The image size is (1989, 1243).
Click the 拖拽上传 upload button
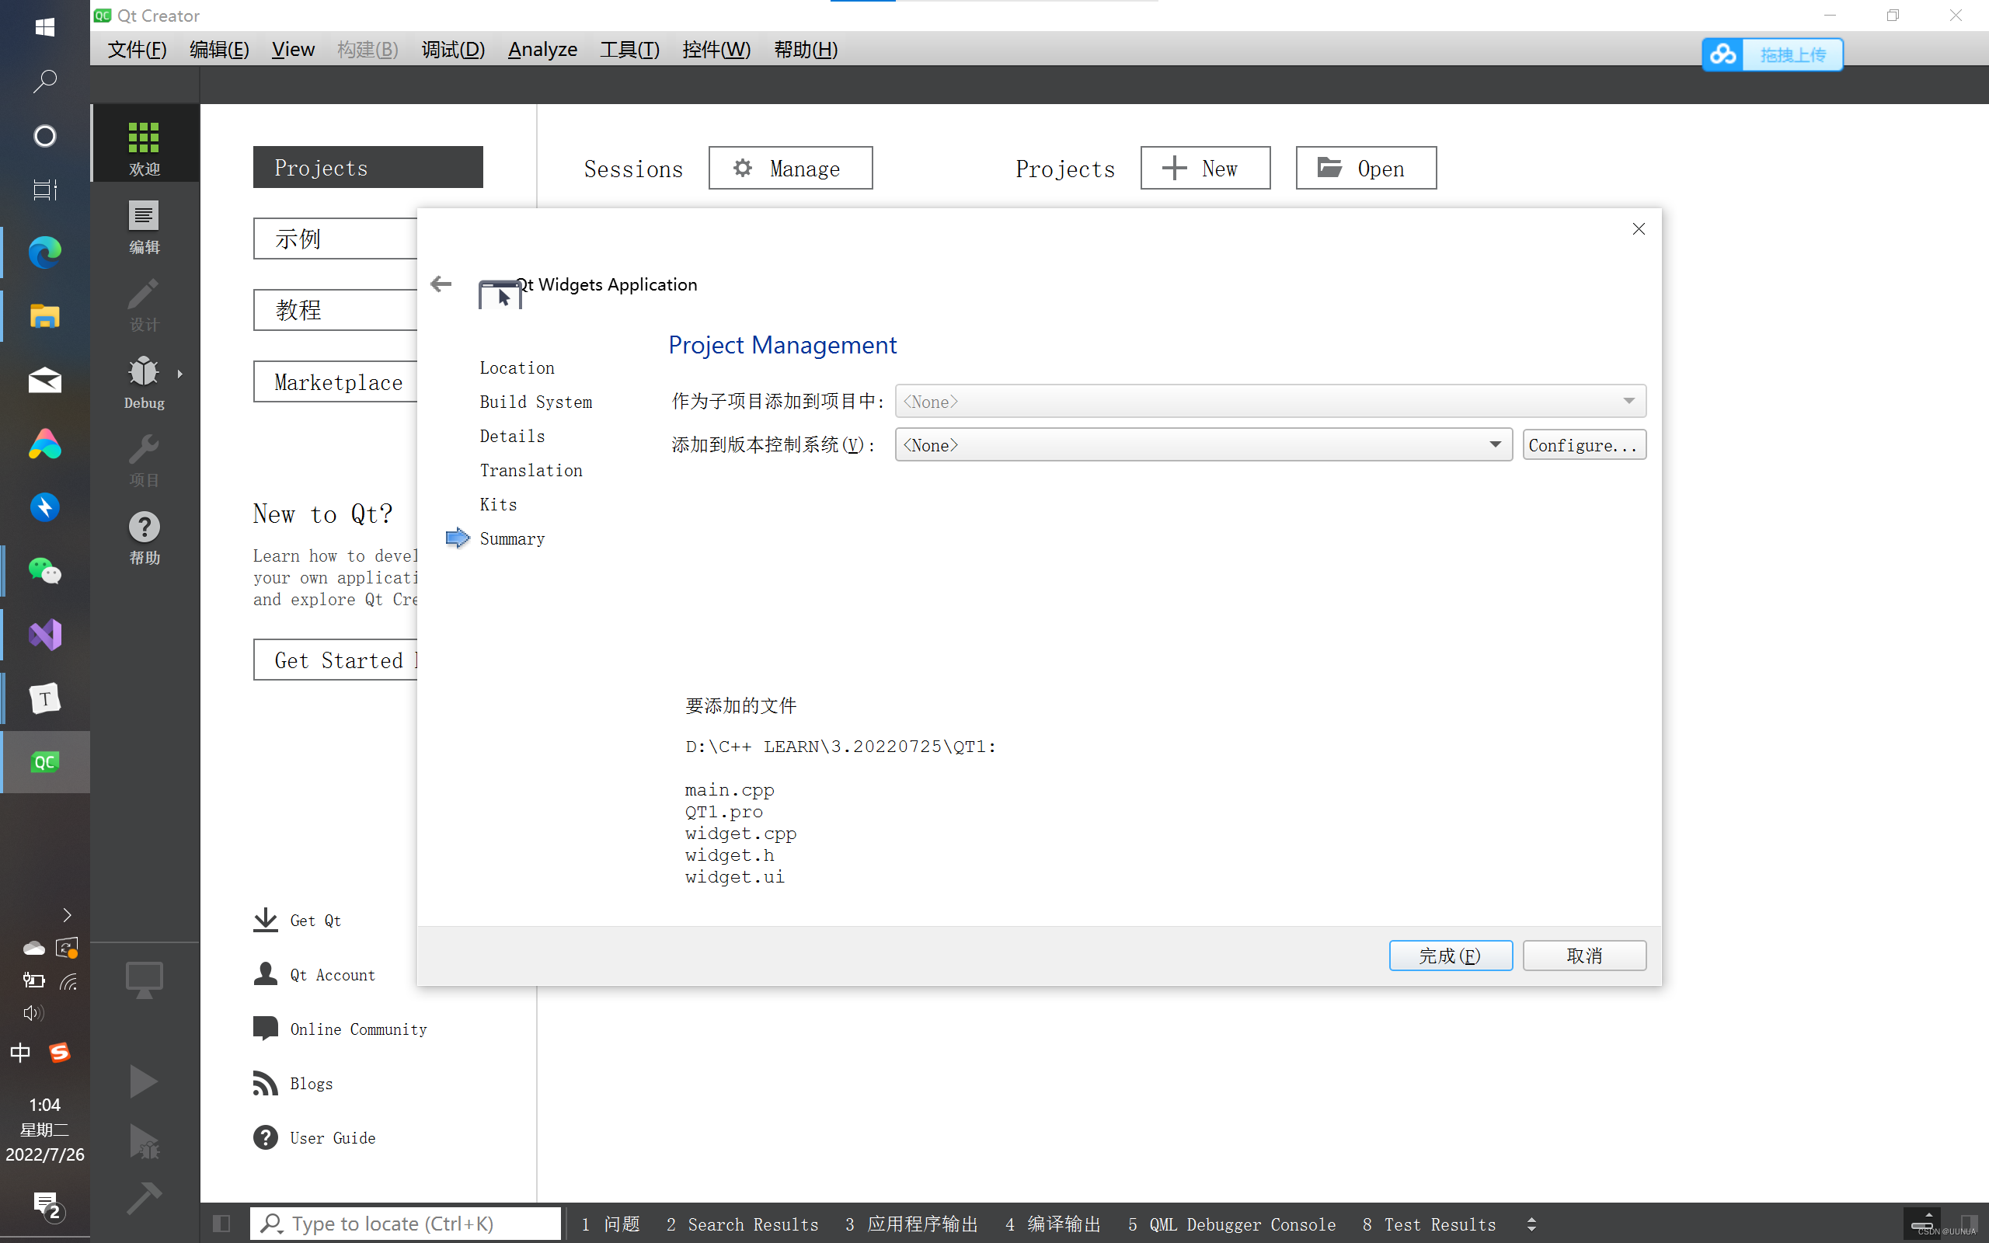tap(1792, 54)
